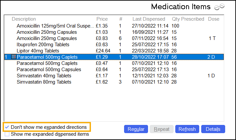Screen dimensions: 236x140
Task: Click grid icon on selected Paracetamol Caplets row
Action: 13,57
